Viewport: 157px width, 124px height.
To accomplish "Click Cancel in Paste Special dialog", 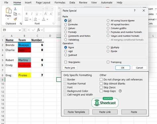I will click(x=139, y=68).
